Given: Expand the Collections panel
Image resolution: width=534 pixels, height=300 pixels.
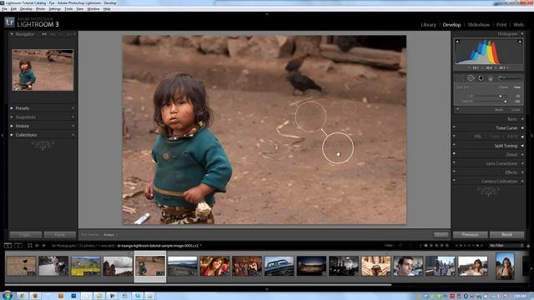Looking at the screenshot, I should (12, 135).
